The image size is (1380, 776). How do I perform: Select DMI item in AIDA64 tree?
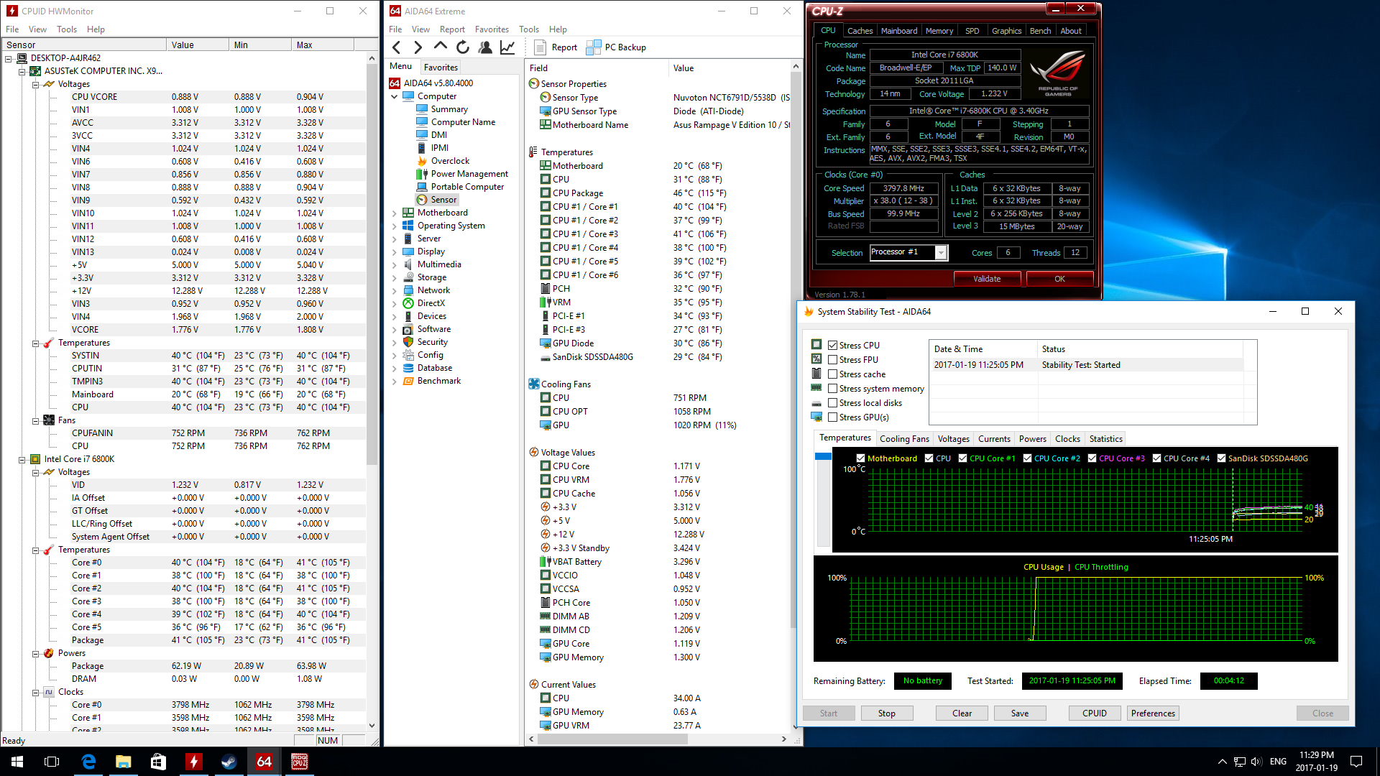tap(432, 135)
